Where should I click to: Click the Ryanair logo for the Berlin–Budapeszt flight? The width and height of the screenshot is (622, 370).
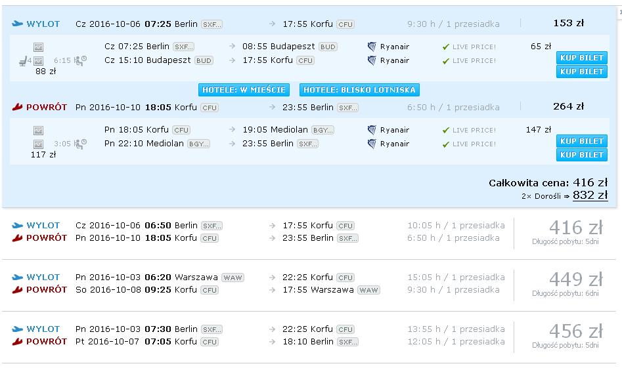pos(372,47)
